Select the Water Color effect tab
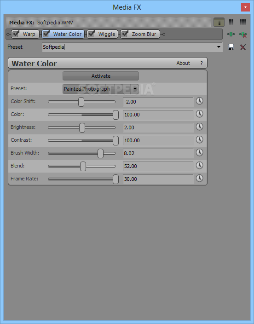This screenshot has height=324, width=254. (63, 34)
